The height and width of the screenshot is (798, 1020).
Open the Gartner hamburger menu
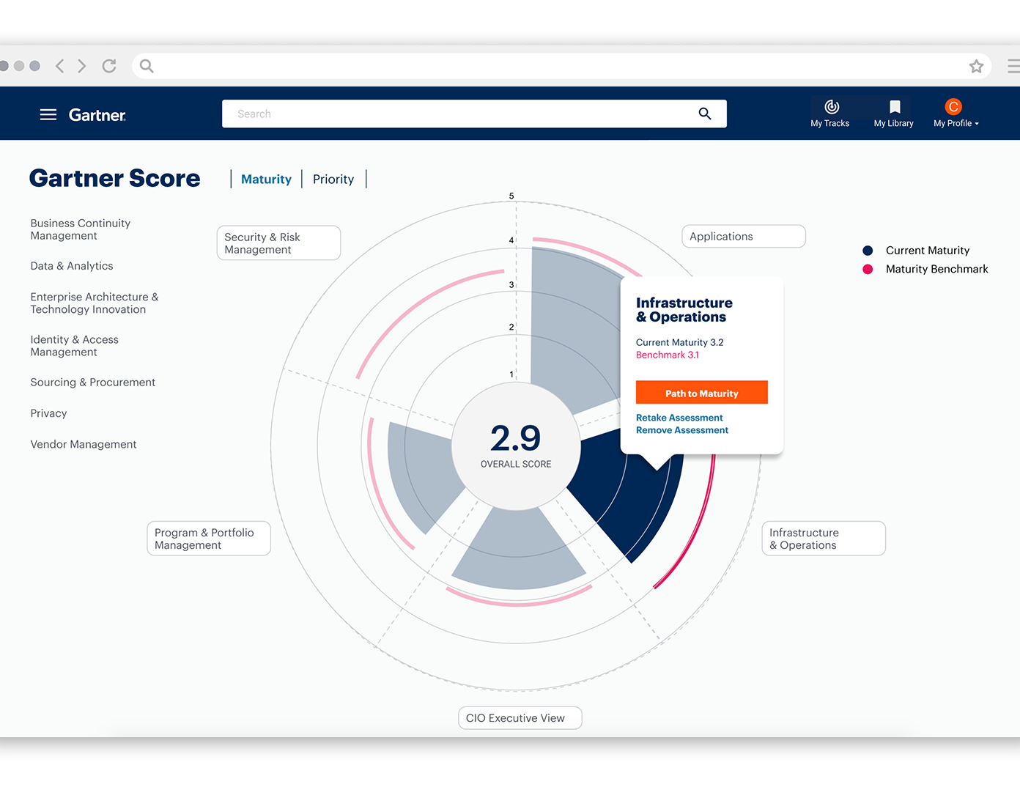[48, 114]
